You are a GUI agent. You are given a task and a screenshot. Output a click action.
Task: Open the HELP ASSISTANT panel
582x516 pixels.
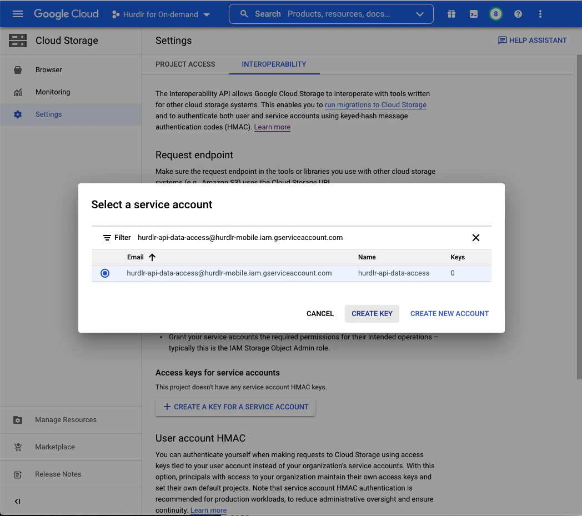click(532, 40)
